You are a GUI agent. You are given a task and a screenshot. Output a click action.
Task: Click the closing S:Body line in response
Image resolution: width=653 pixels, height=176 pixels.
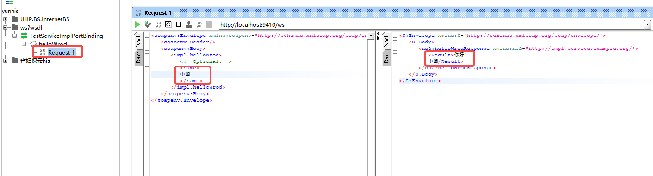tap(423, 74)
